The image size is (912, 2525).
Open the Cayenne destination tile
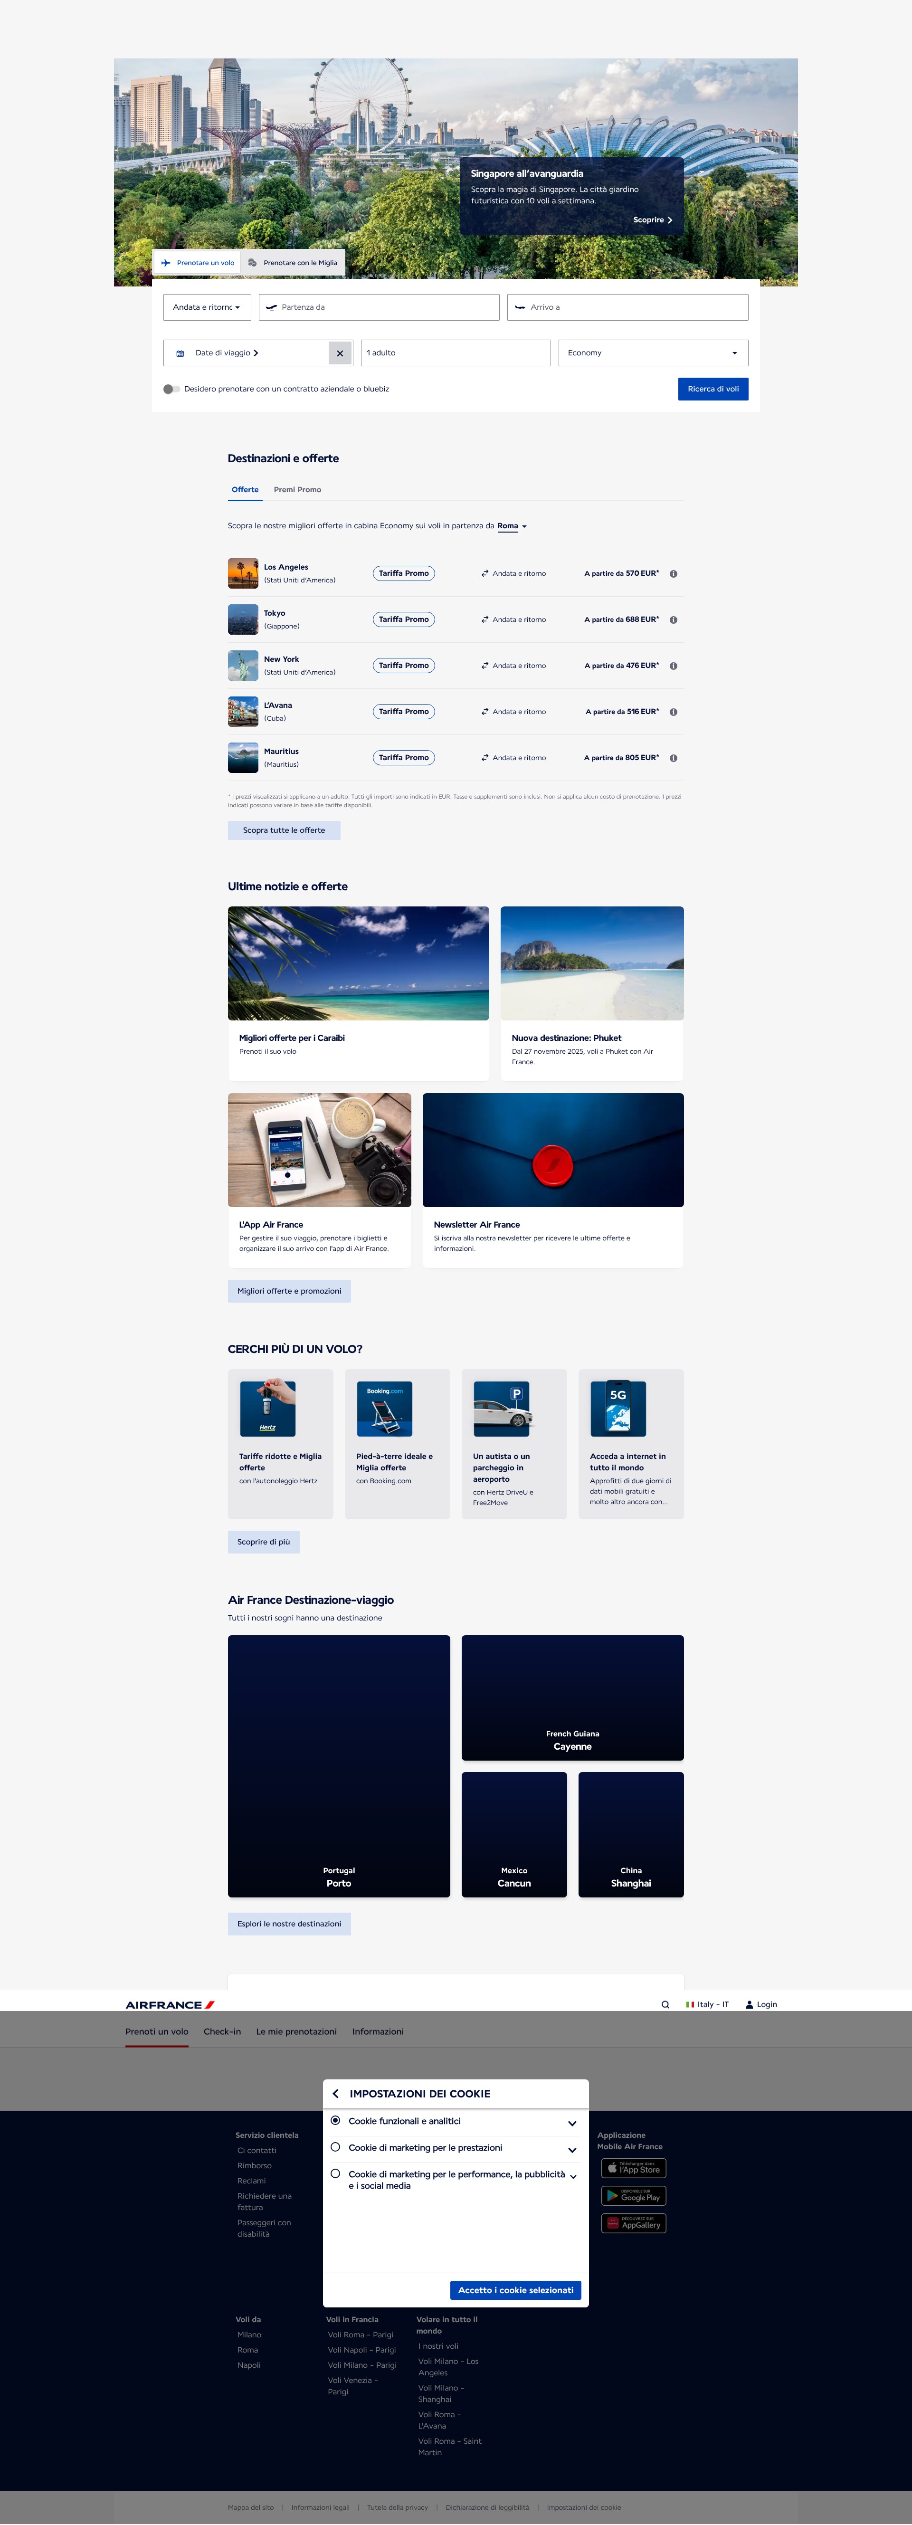[573, 1698]
